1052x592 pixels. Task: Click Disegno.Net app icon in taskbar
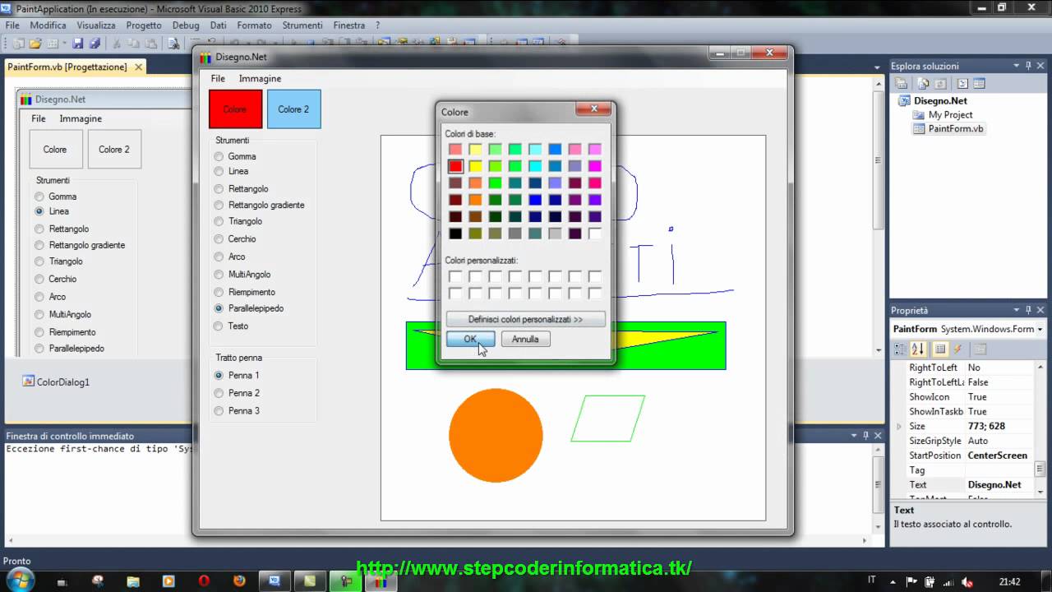pos(381,580)
